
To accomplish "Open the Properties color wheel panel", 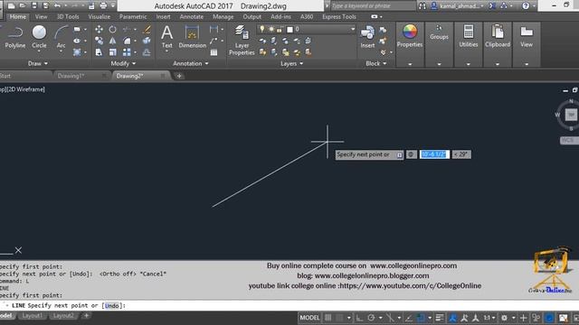I will pos(410,36).
